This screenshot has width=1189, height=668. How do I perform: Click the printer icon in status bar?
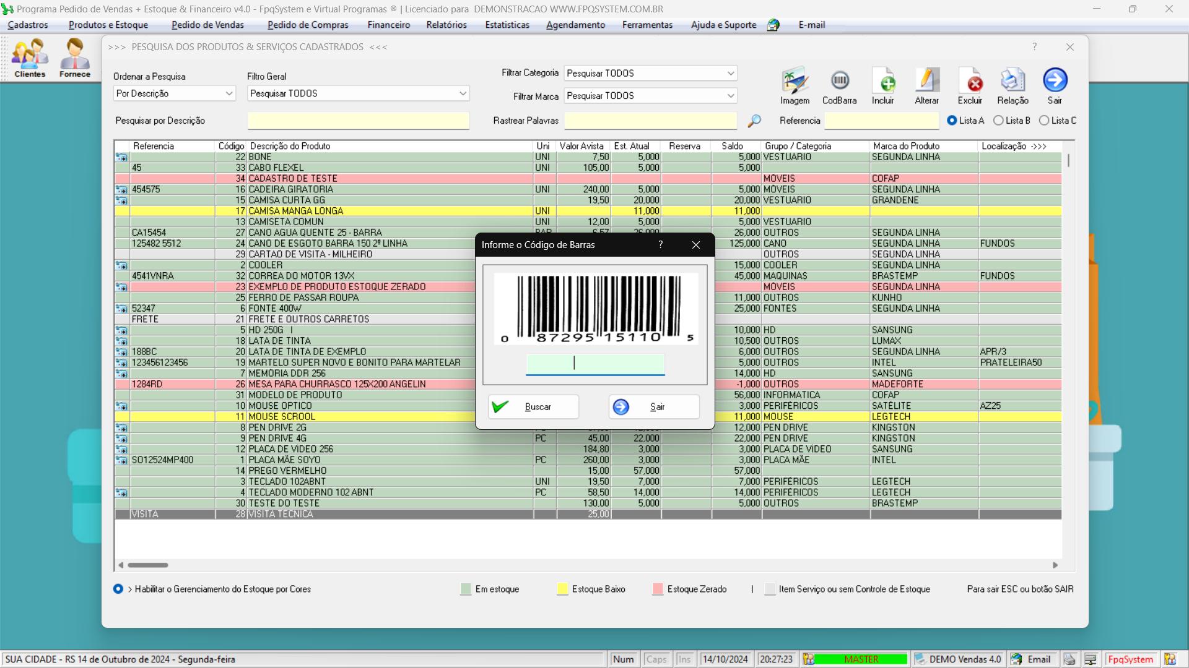point(1069,659)
